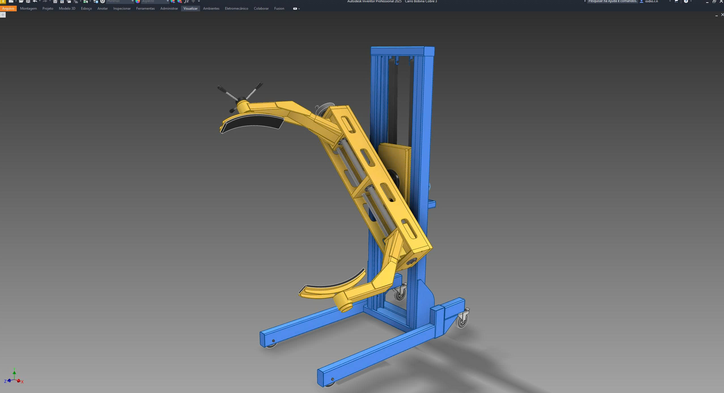Click the Redo icon
This screenshot has width=724, height=393.
click(x=45, y=1)
